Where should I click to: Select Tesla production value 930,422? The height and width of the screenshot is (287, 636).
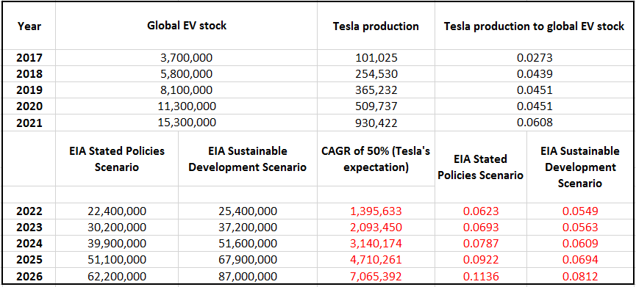click(376, 123)
